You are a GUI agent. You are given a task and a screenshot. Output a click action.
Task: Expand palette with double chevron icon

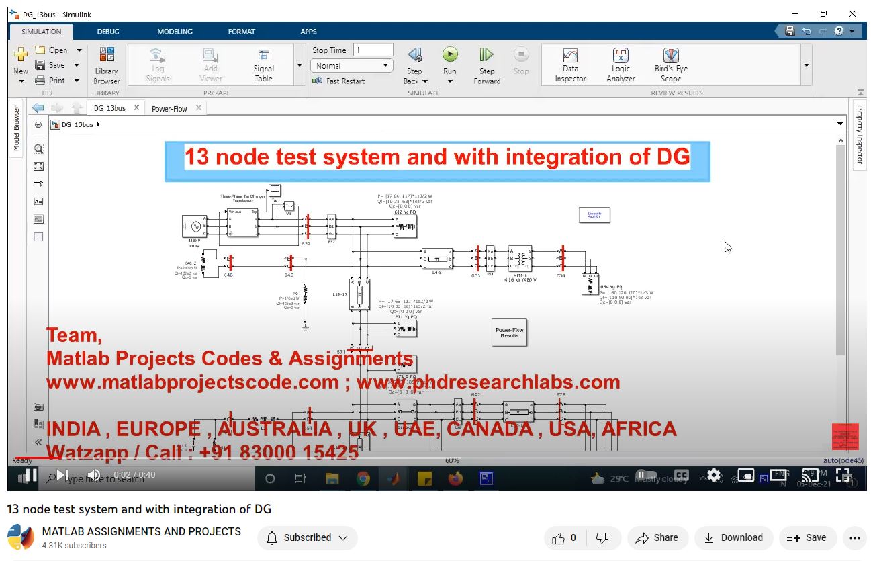(38, 442)
